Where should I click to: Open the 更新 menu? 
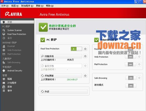point(40,6)
